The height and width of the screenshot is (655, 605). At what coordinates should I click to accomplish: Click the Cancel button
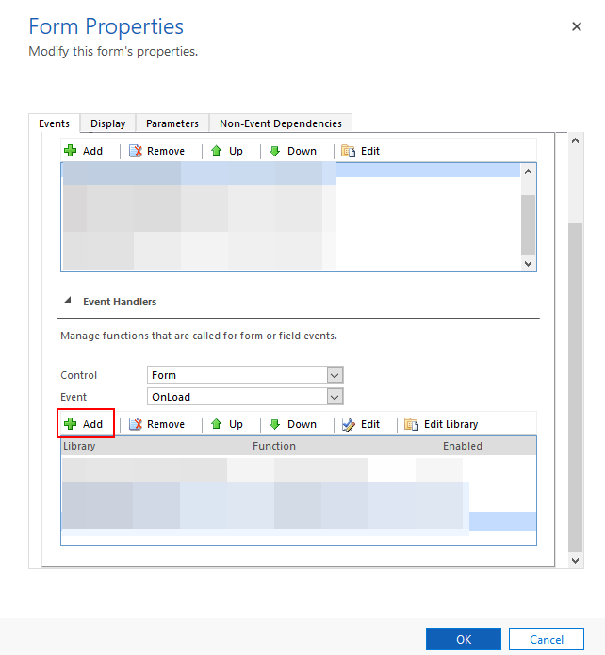[x=547, y=639]
